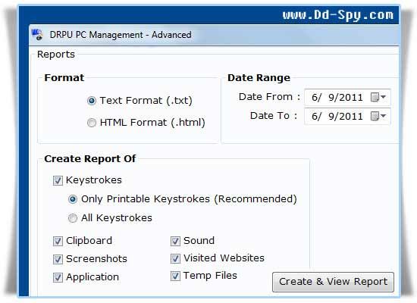Click the DRPU PC Management title bar

pyautogui.click(x=214, y=35)
